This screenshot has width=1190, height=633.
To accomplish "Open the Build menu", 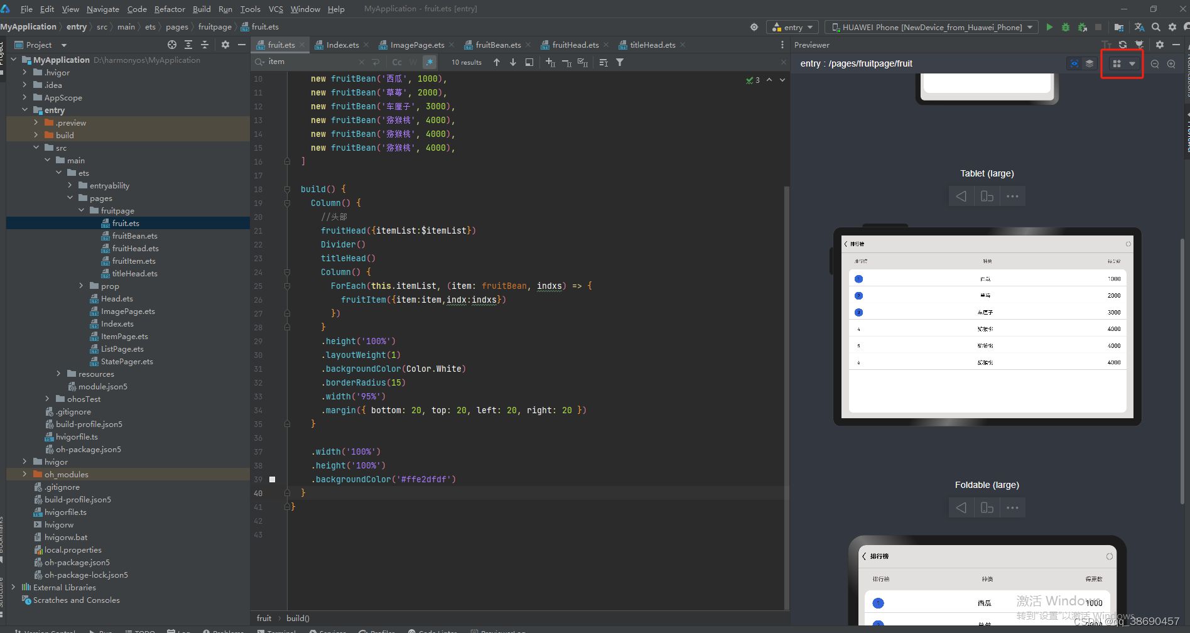I will (202, 9).
